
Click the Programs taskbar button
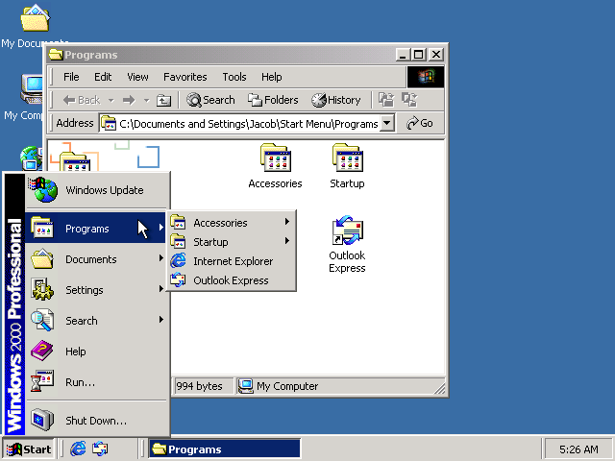pyautogui.click(x=224, y=449)
